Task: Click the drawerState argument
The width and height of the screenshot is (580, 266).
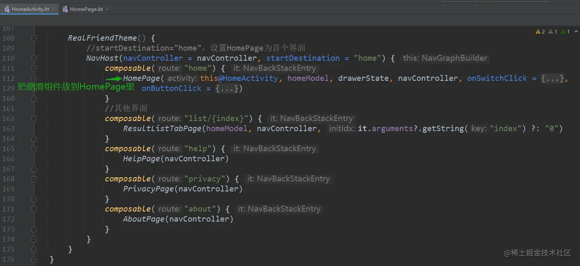Action: coord(363,78)
